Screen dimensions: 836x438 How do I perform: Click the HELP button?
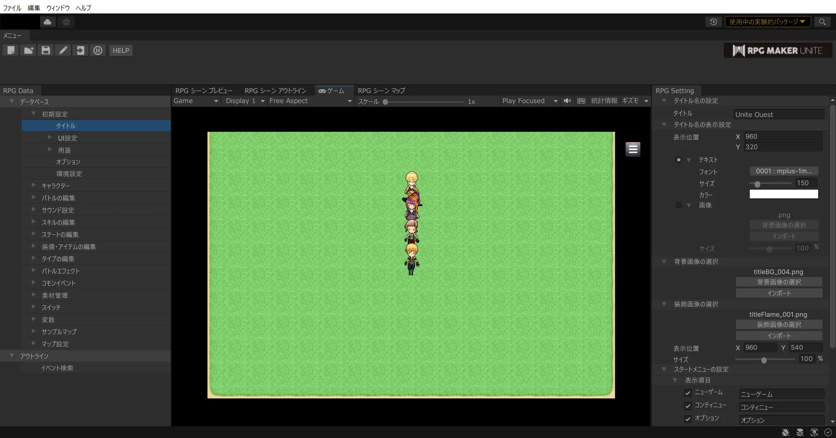(121, 50)
